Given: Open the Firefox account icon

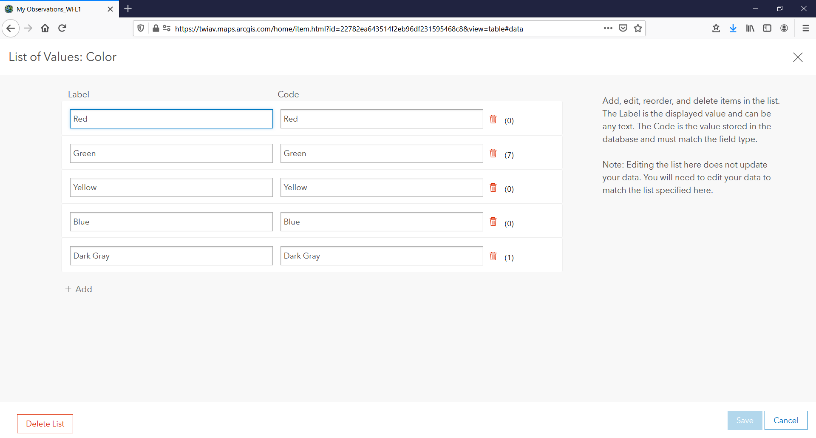Looking at the screenshot, I should point(784,28).
